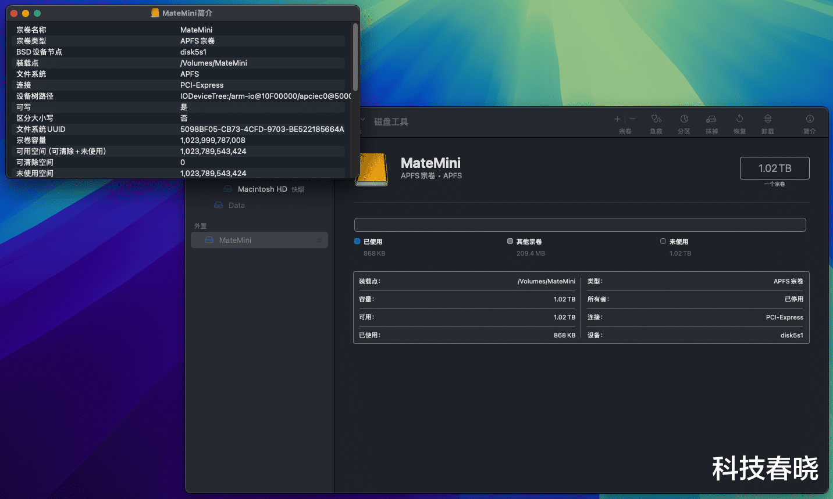
Task: Click the 1.02 TB value in the 容量 row
Action: 564,299
